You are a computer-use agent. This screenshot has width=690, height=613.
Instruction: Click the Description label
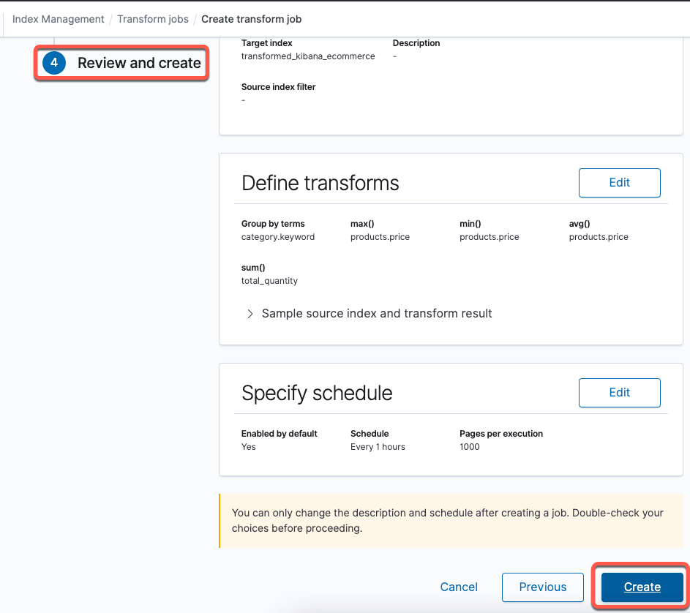click(416, 43)
